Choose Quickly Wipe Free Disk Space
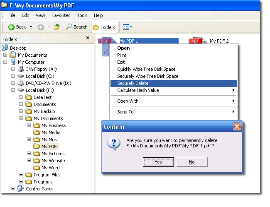 [x=174, y=69]
